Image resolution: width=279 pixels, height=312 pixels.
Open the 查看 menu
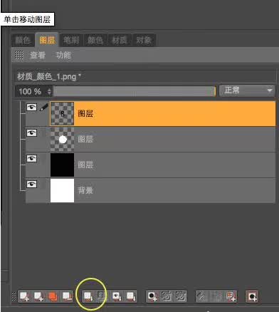[x=38, y=55]
